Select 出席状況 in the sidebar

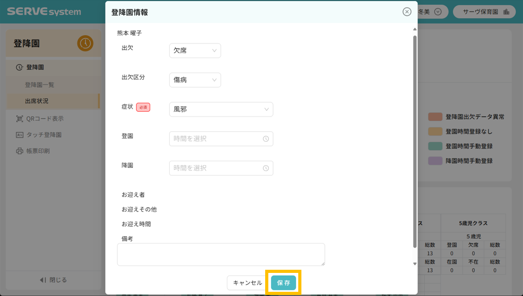(x=37, y=101)
